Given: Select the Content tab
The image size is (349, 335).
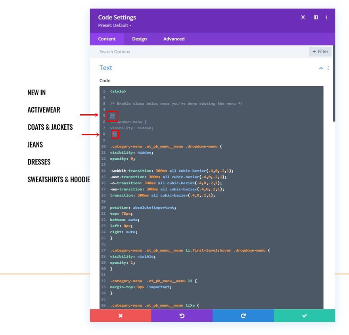Looking at the screenshot, I should 107,39.
